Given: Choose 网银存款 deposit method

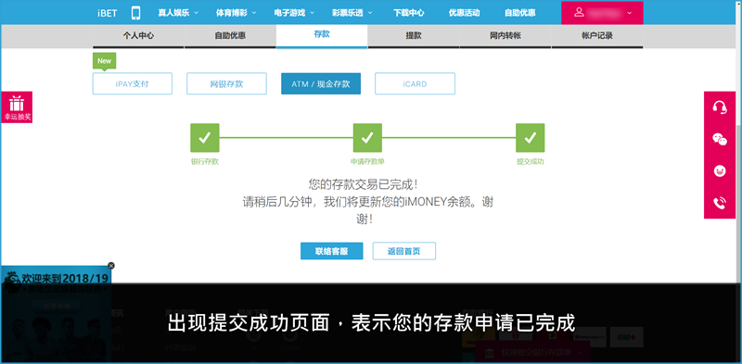Looking at the screenshot, I should coord(226,83).
